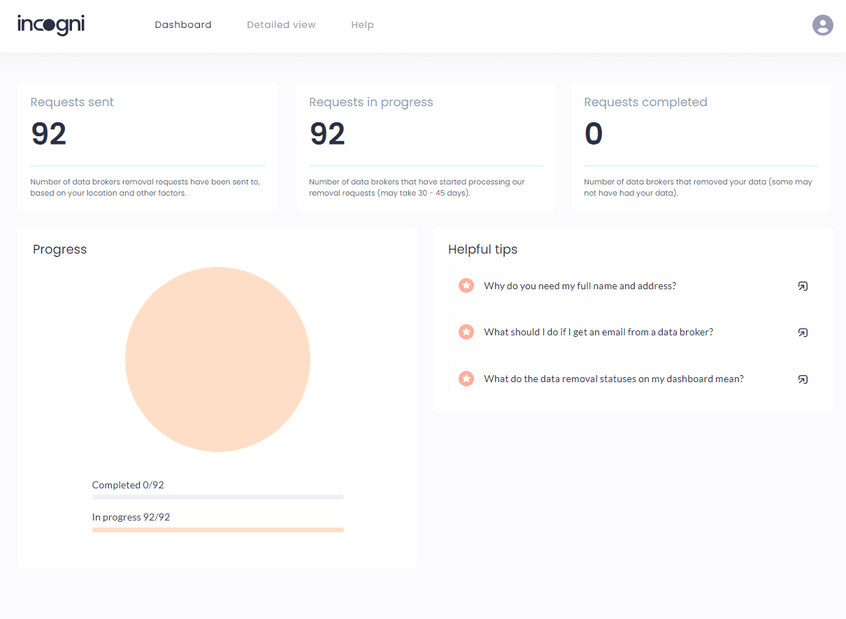Open the tip about data removal statuses
Viewport: 846px width, 619px height.
point(613,379)
